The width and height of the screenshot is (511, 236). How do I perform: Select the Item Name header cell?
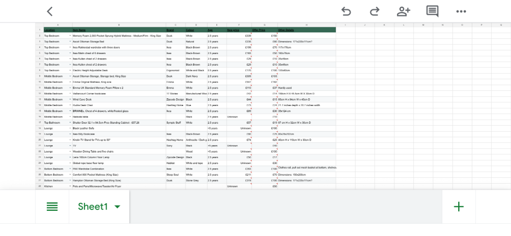tap(119, 30)
